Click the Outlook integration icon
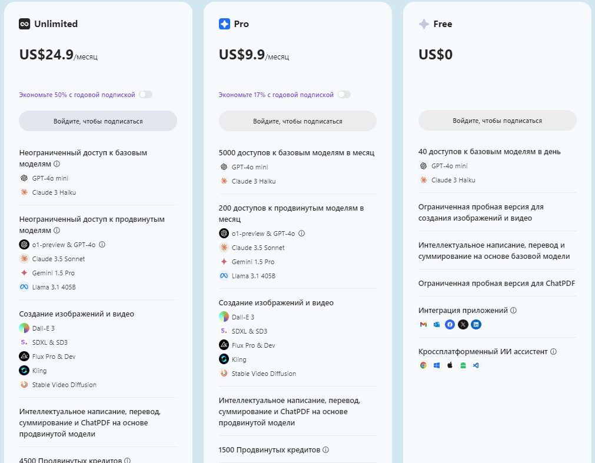The image size is (595, 463). 437,324
